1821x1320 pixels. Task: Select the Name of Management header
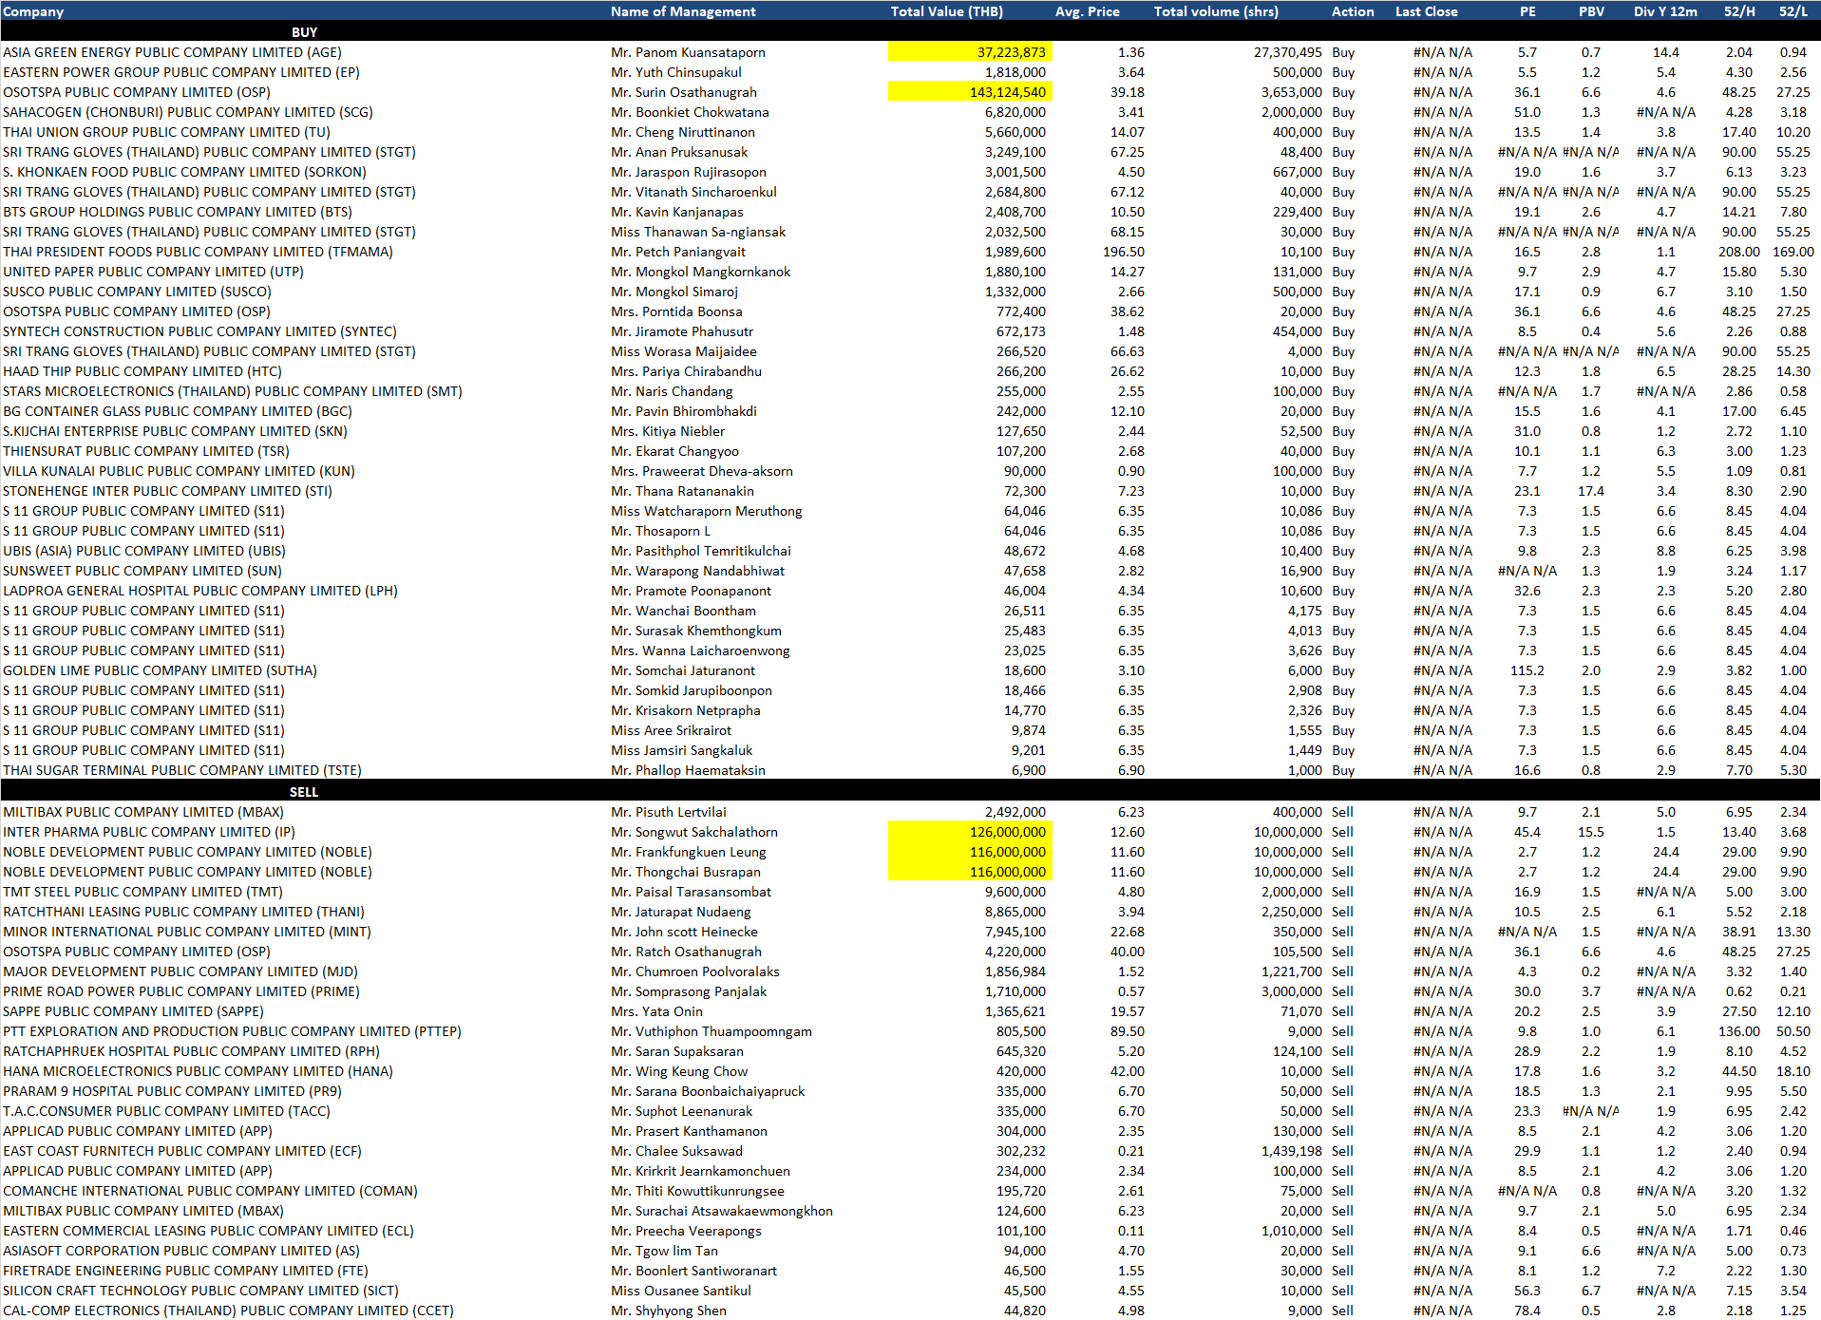[x=683, y=11]
